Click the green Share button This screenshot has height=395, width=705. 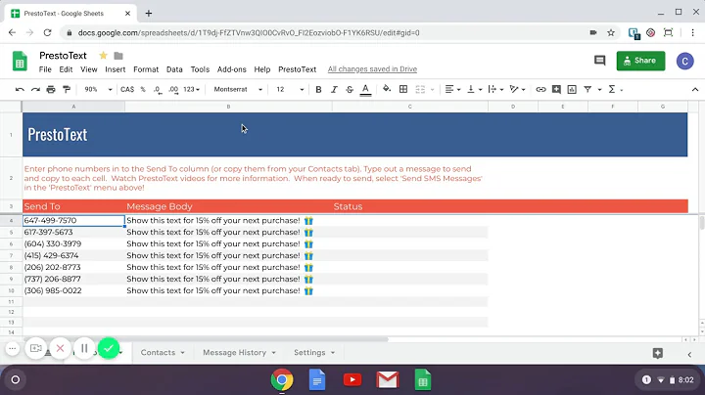click(x=640, y=61)
